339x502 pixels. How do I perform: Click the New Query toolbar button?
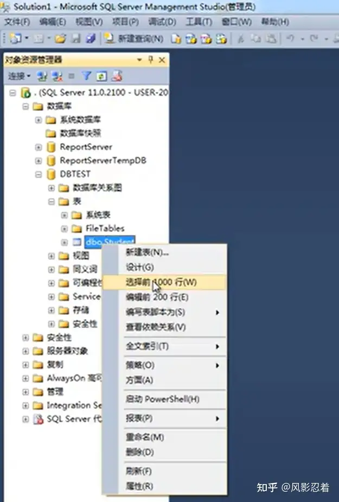134,39
